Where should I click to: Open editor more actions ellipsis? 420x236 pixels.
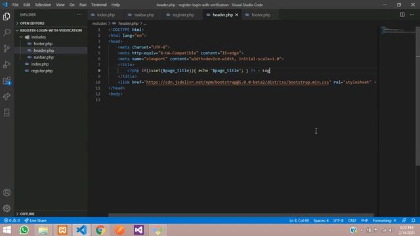(x=412, y=14)
